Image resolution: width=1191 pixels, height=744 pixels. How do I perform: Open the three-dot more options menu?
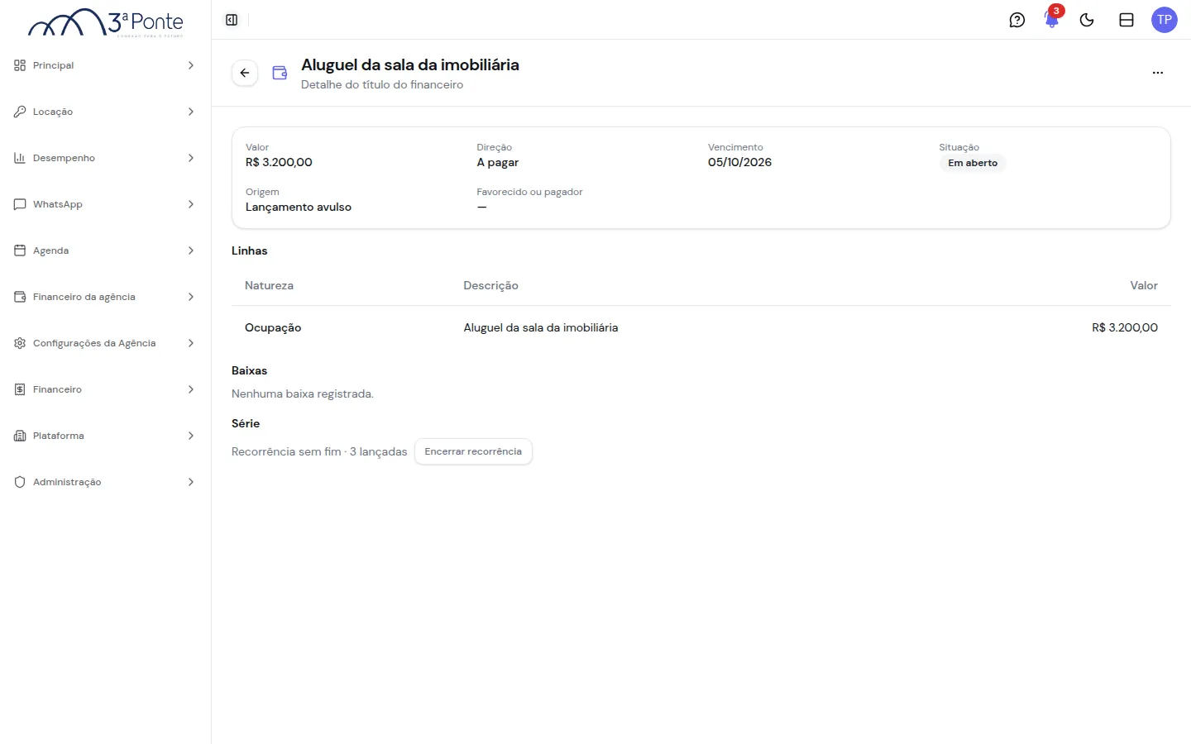click(1158, 73)
